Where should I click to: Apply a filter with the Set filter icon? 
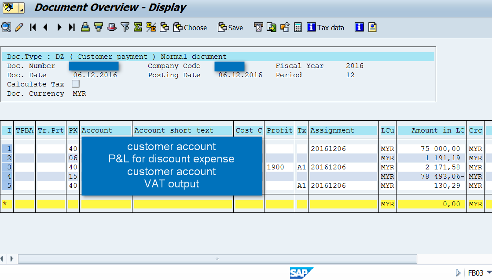tap(125, 27)
